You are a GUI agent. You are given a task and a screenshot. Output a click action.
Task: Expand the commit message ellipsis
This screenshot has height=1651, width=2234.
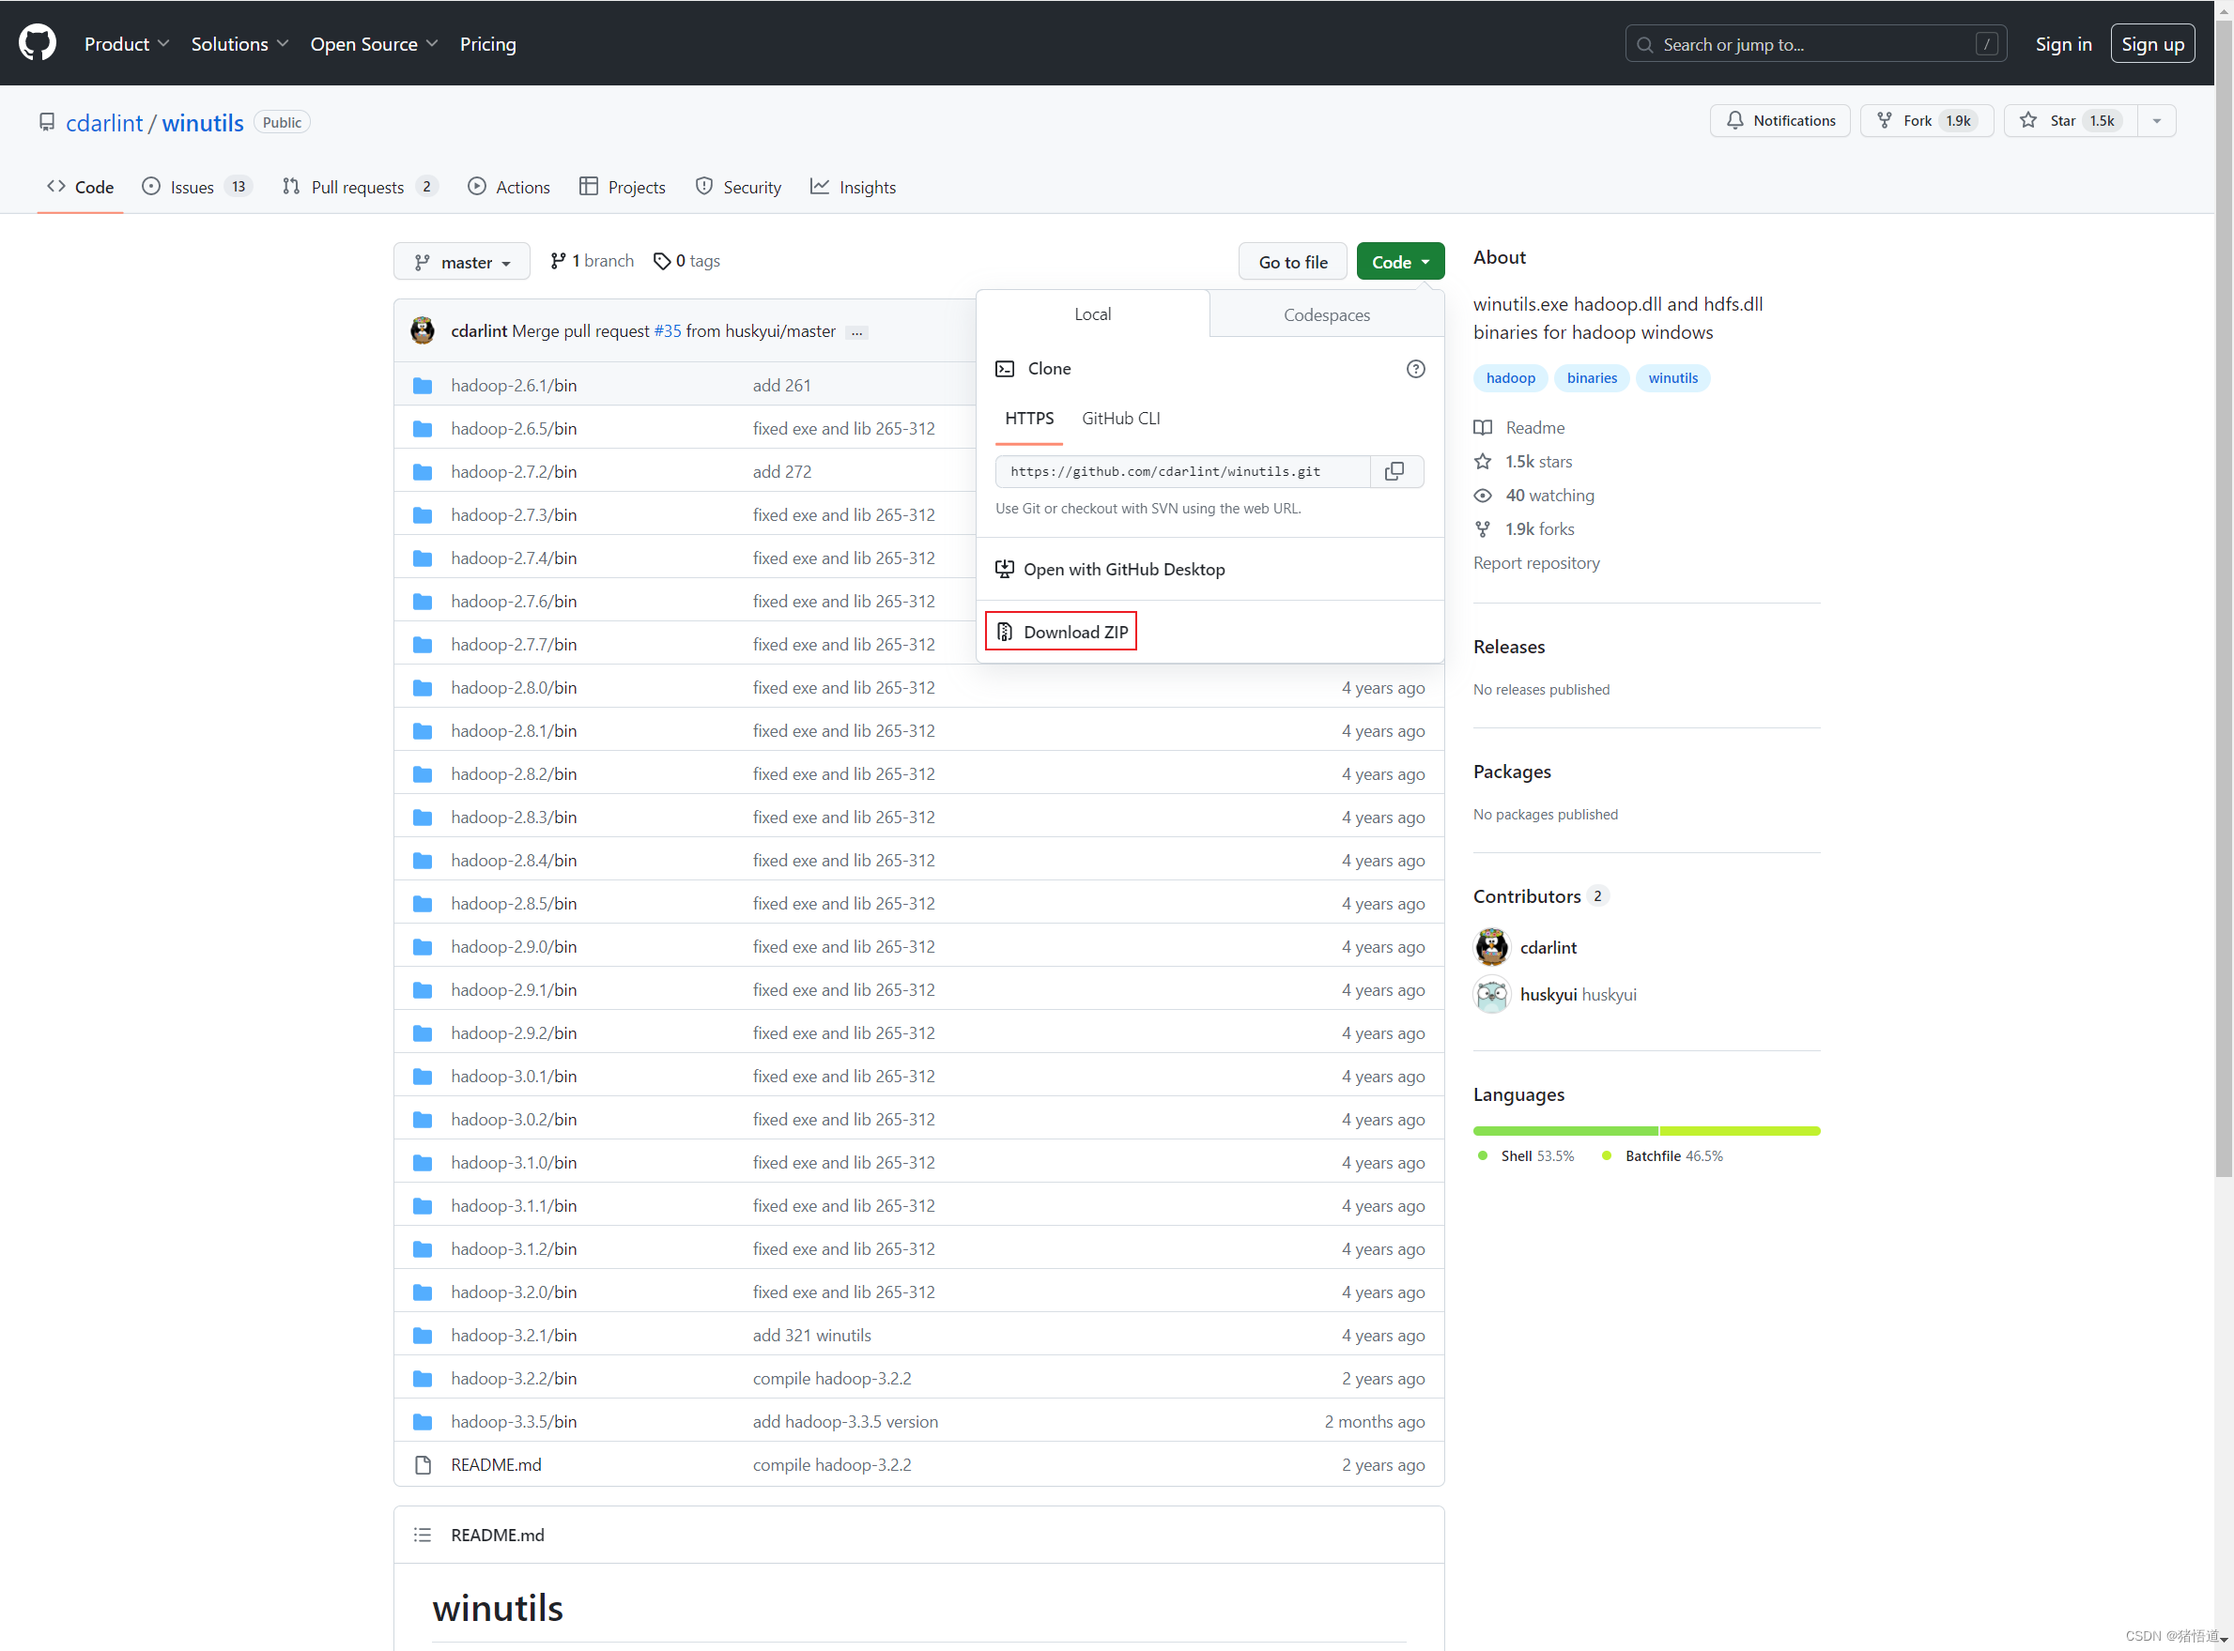pyautogui.click(x=857, y=332)
